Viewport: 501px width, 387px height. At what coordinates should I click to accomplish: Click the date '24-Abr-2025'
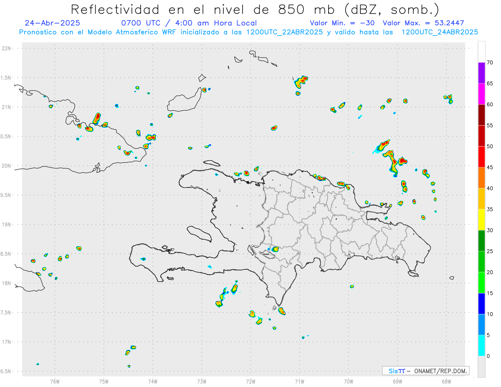point(52,23)
